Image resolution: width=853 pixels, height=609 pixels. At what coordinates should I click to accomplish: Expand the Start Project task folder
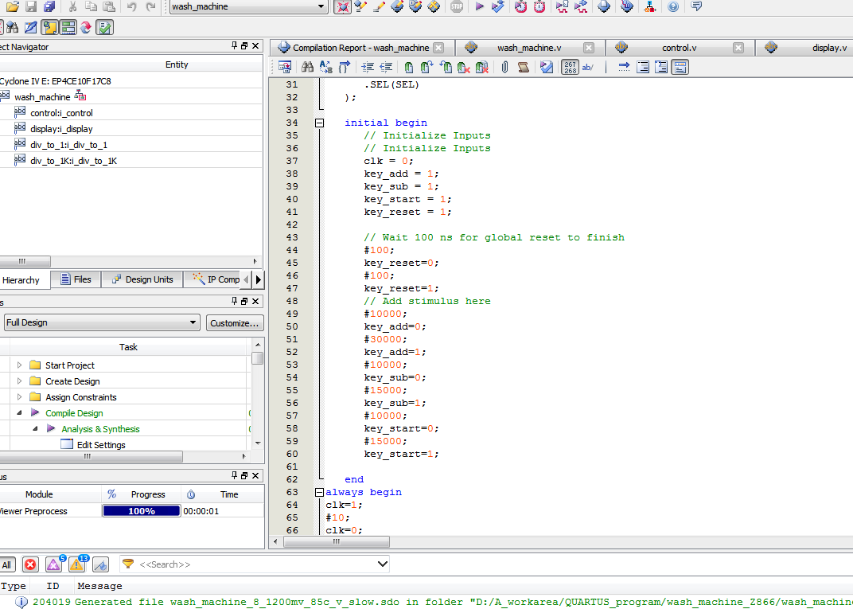pyautogui.click(x=20, y=365)
